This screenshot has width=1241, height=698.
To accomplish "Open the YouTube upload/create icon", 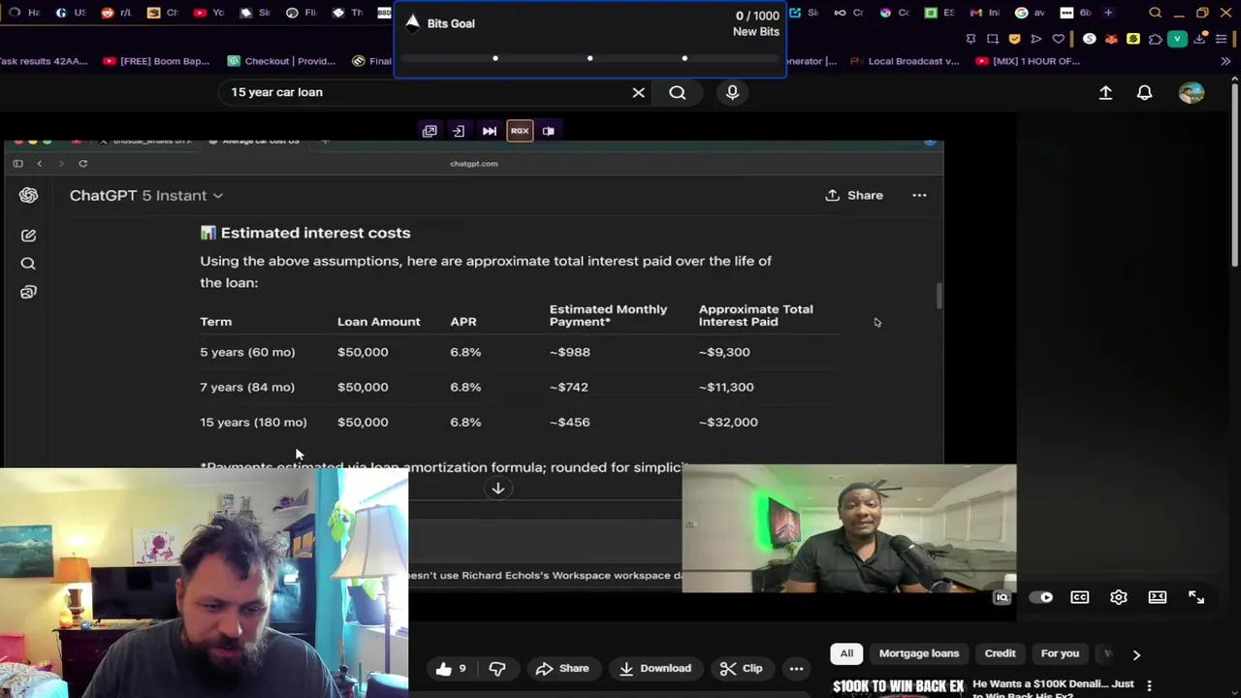I will 1105,92.
